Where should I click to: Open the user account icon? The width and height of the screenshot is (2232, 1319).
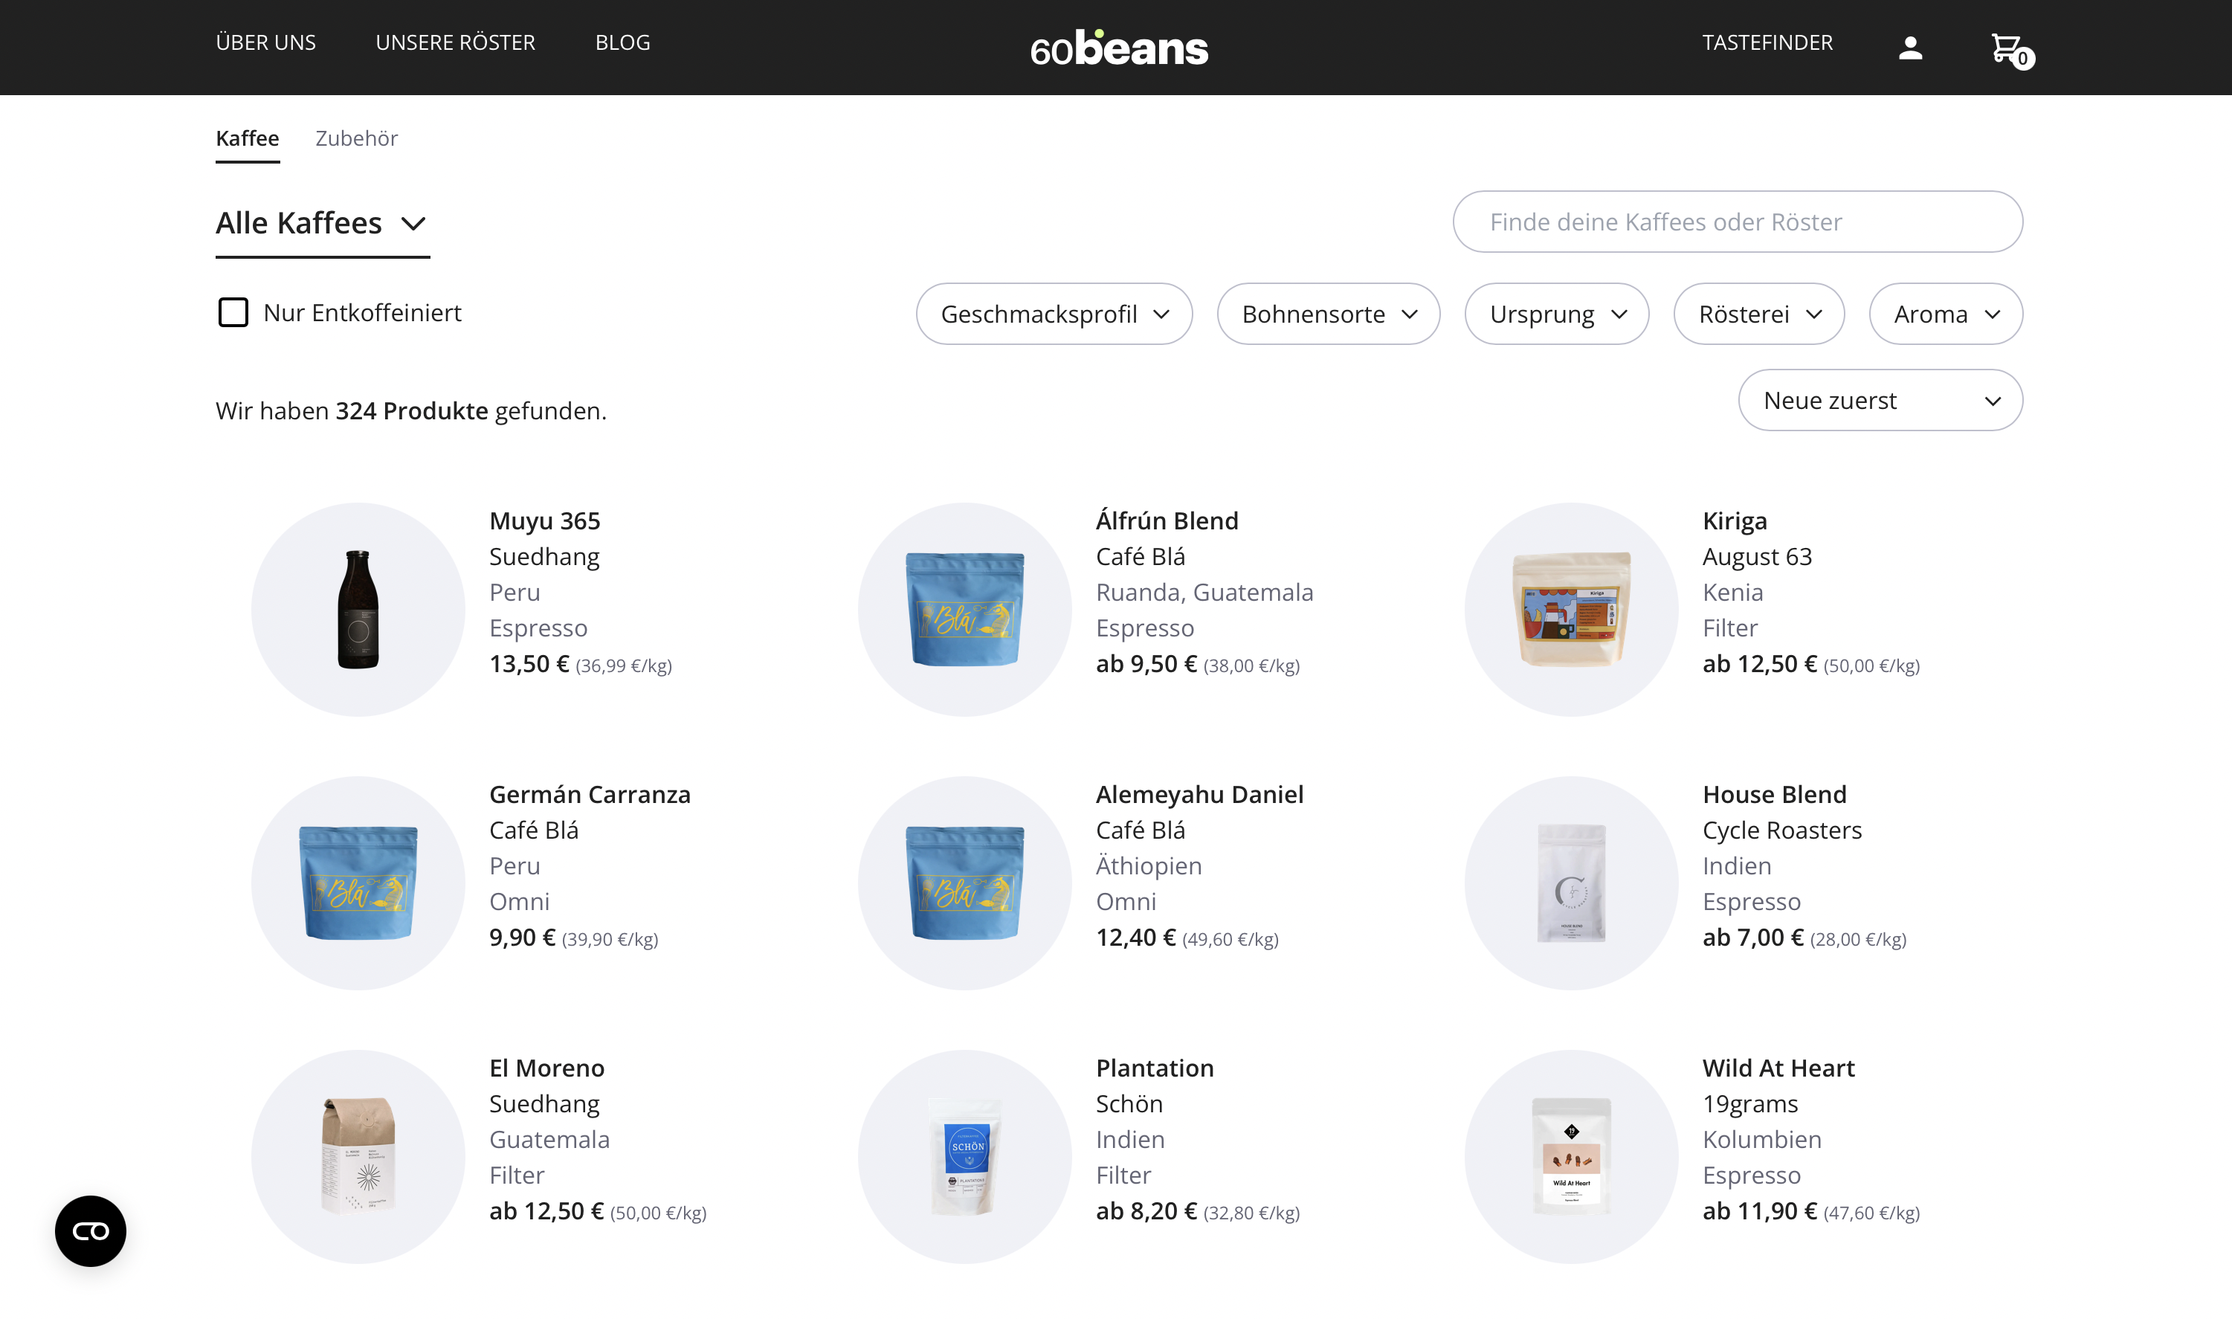[1910, 48]
